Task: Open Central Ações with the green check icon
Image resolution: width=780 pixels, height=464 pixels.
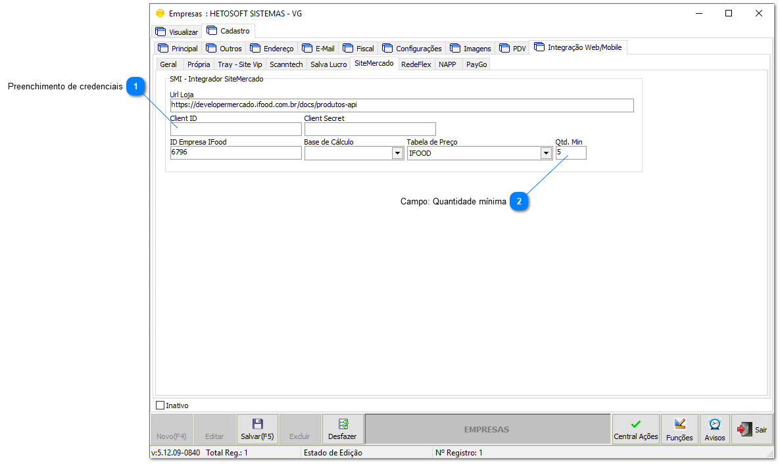Action: coord(635,425)
